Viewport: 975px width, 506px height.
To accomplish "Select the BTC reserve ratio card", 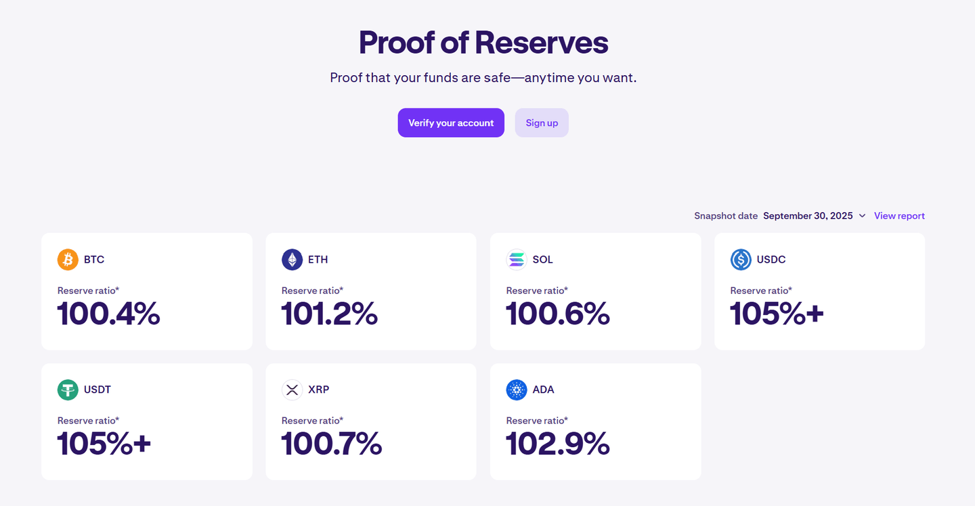I will (x=146, y=291).
